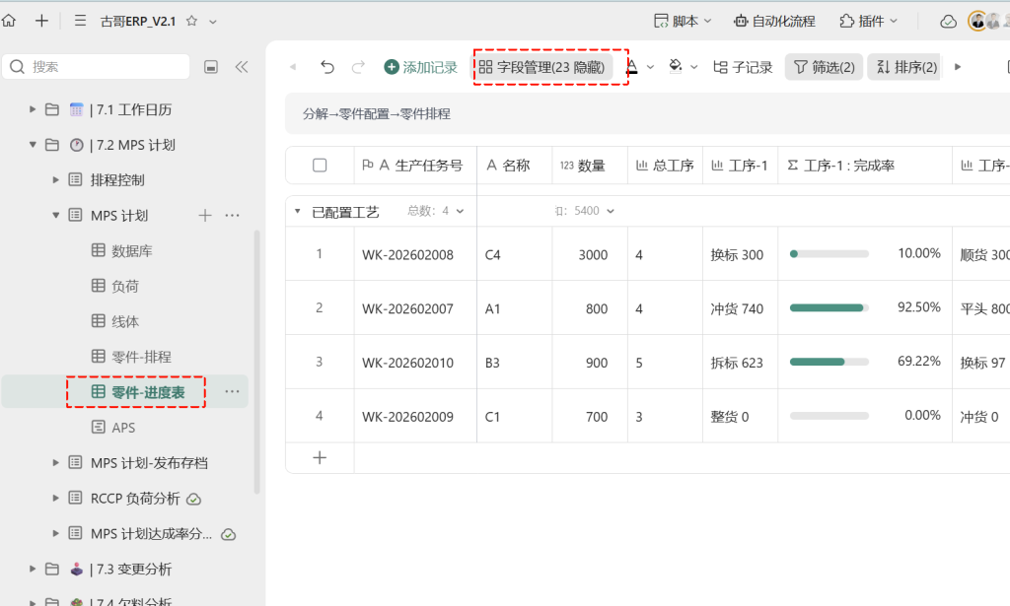Expand MPS 计划-发布存档
This screenshot has height=606, width=1010.
[55, 462]
